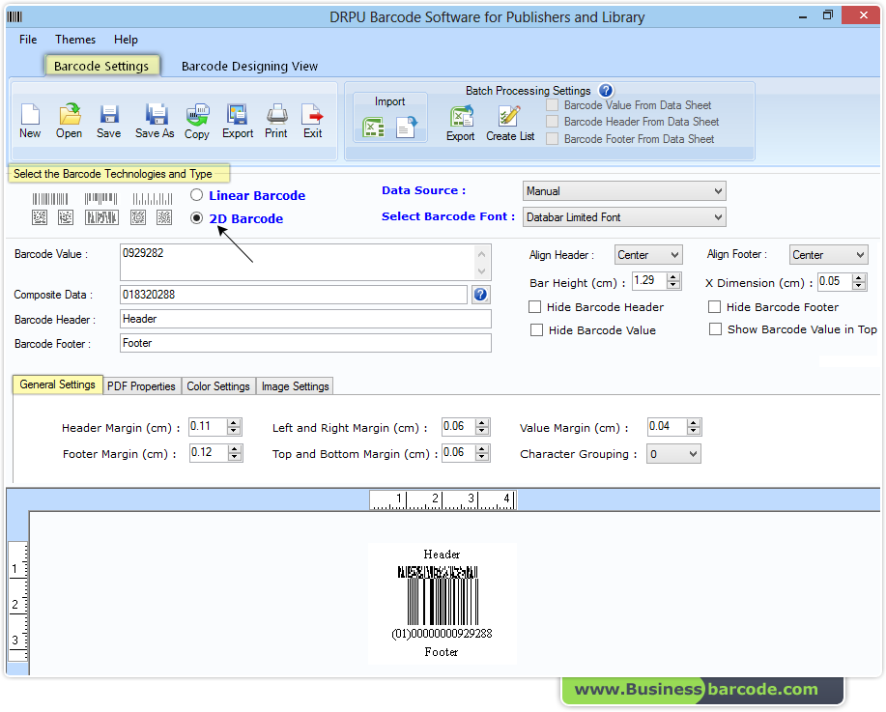
Task: Import from text file icon
Action: (407, 128)
